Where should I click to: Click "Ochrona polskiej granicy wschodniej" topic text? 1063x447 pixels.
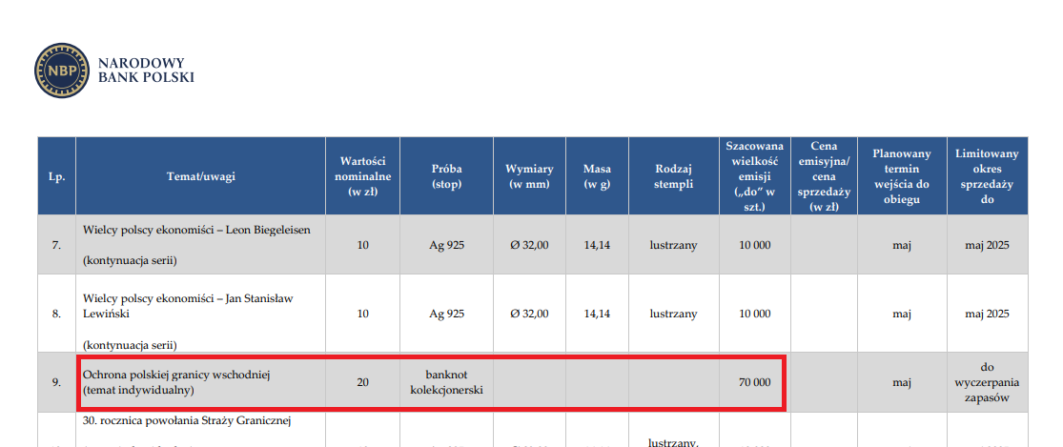[x=177, y=375]
